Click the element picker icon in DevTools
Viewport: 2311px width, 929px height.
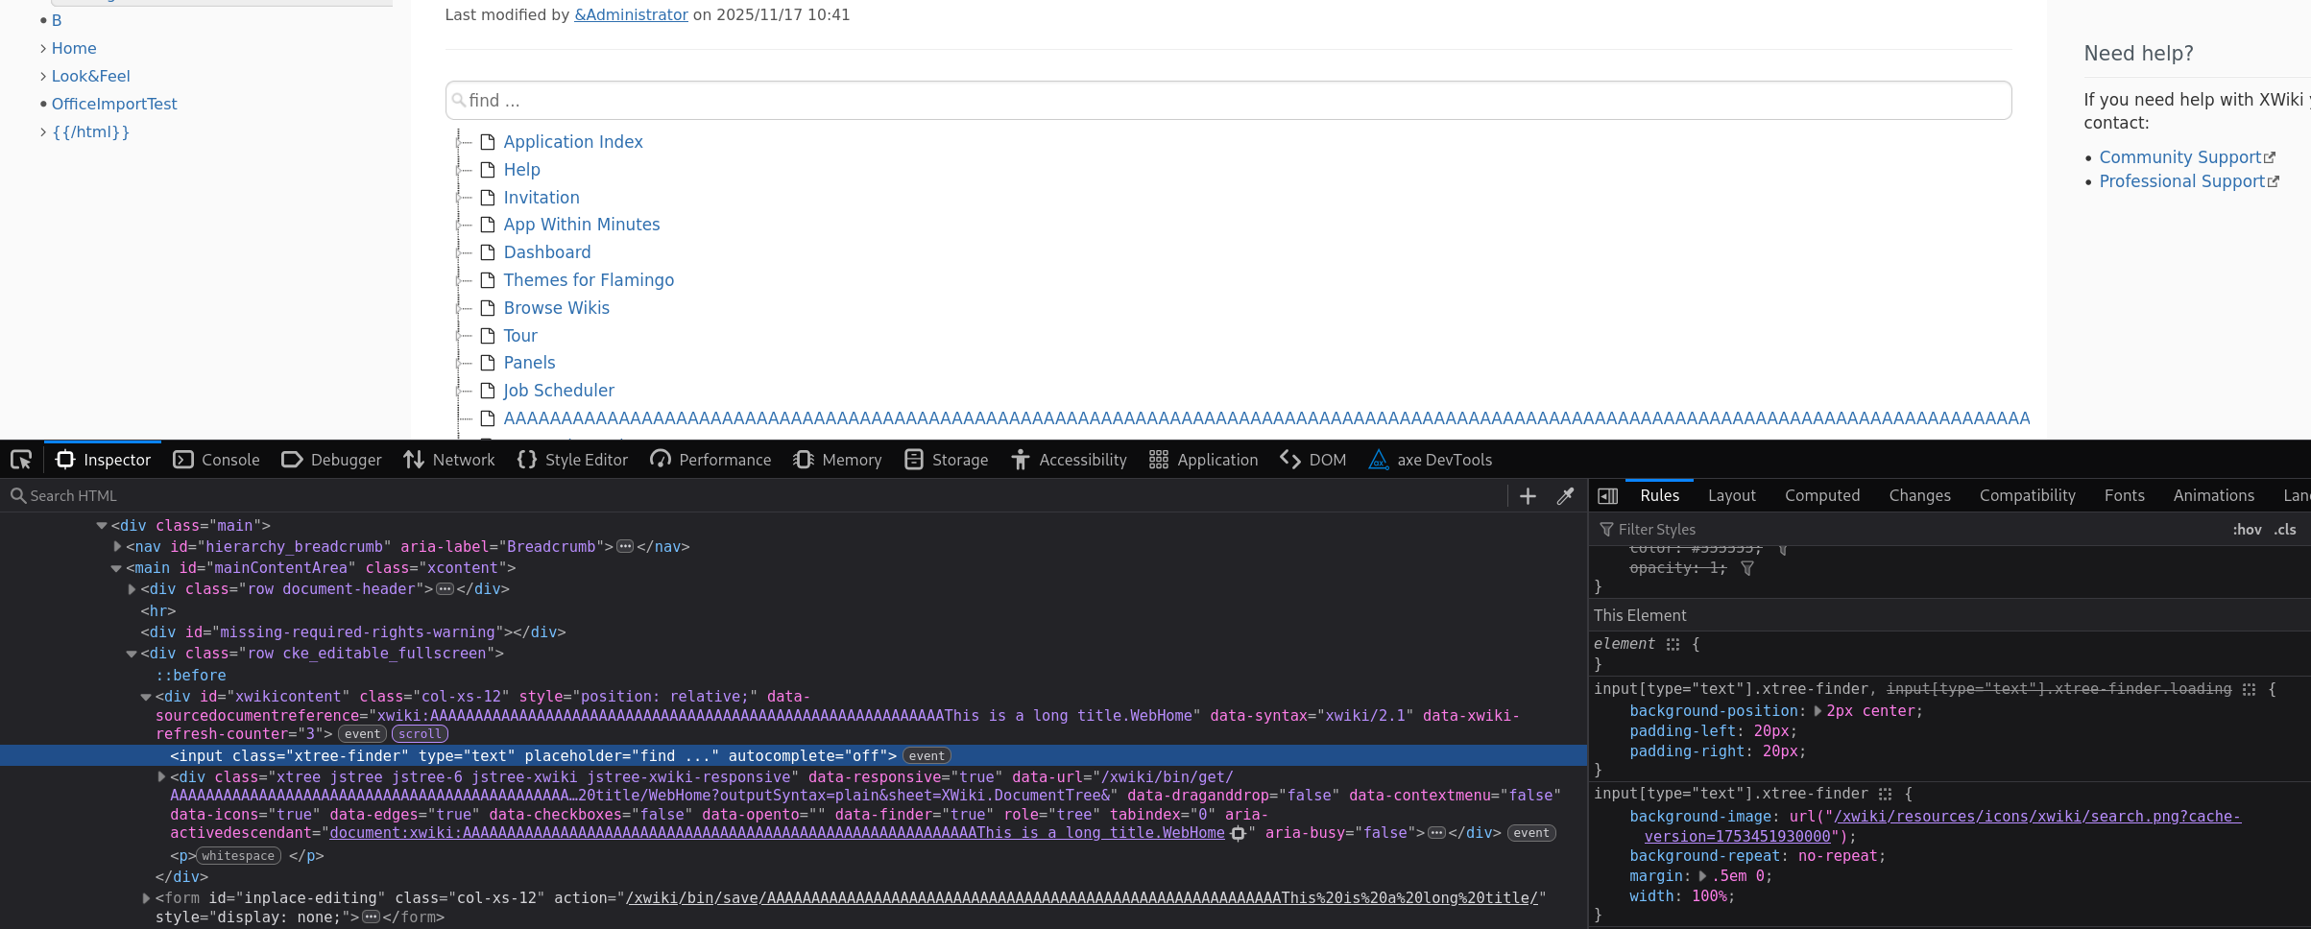point(21,460)
